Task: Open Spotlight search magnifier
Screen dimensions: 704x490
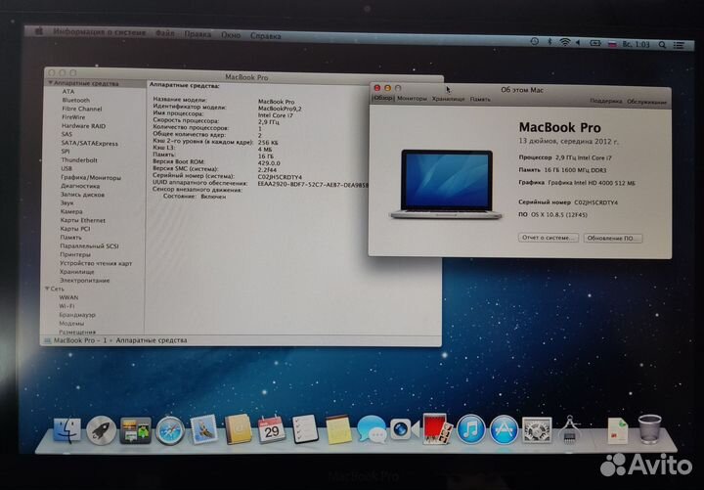Action: (x=662, y=45)
